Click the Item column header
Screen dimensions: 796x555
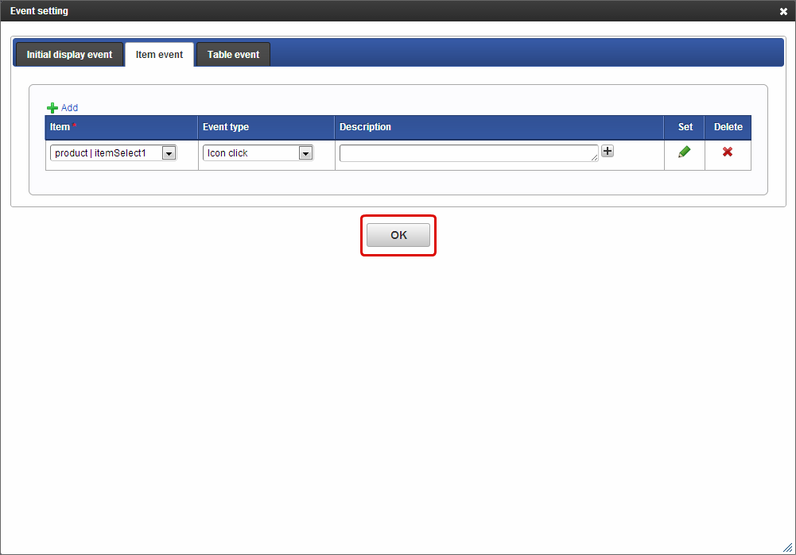click(122, 127)
